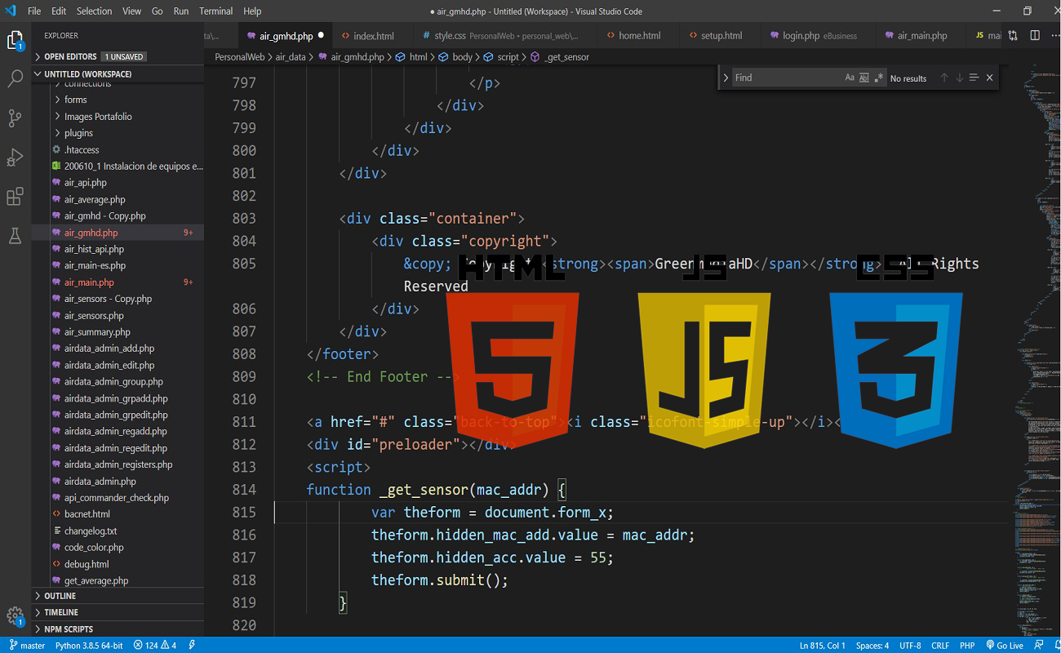Jump to next find match
This screenshot has width=1061, height=653.
[x=959, y=78]
